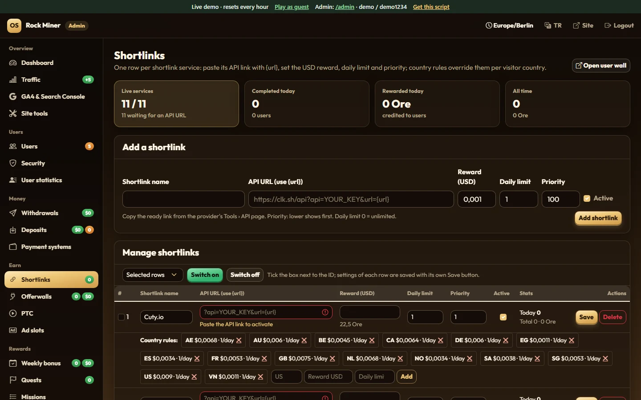Delete the Cuty.io shortlink
This screenshot has height=400, width=641.
[613, 317]
